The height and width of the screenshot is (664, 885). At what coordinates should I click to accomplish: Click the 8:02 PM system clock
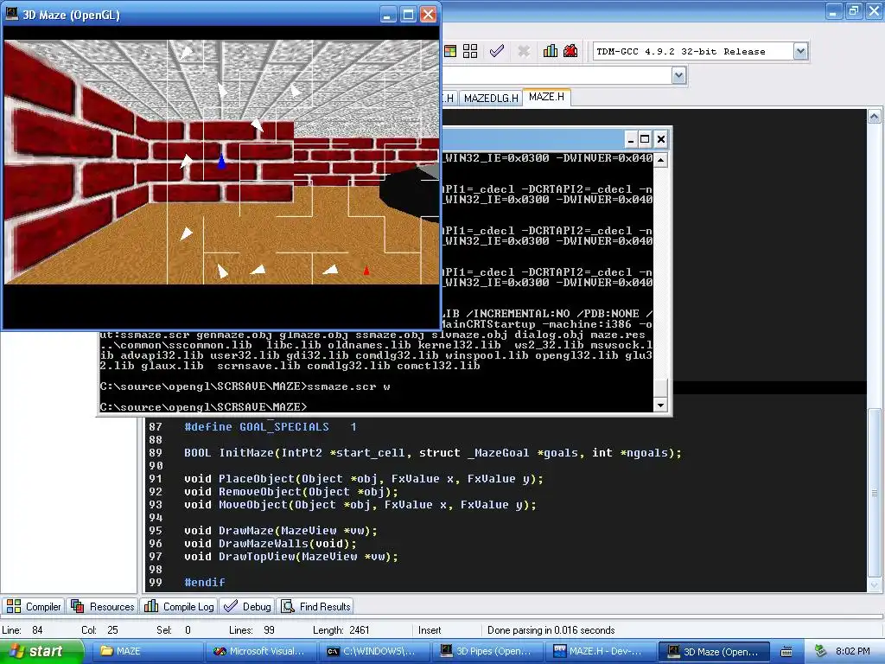852,651
